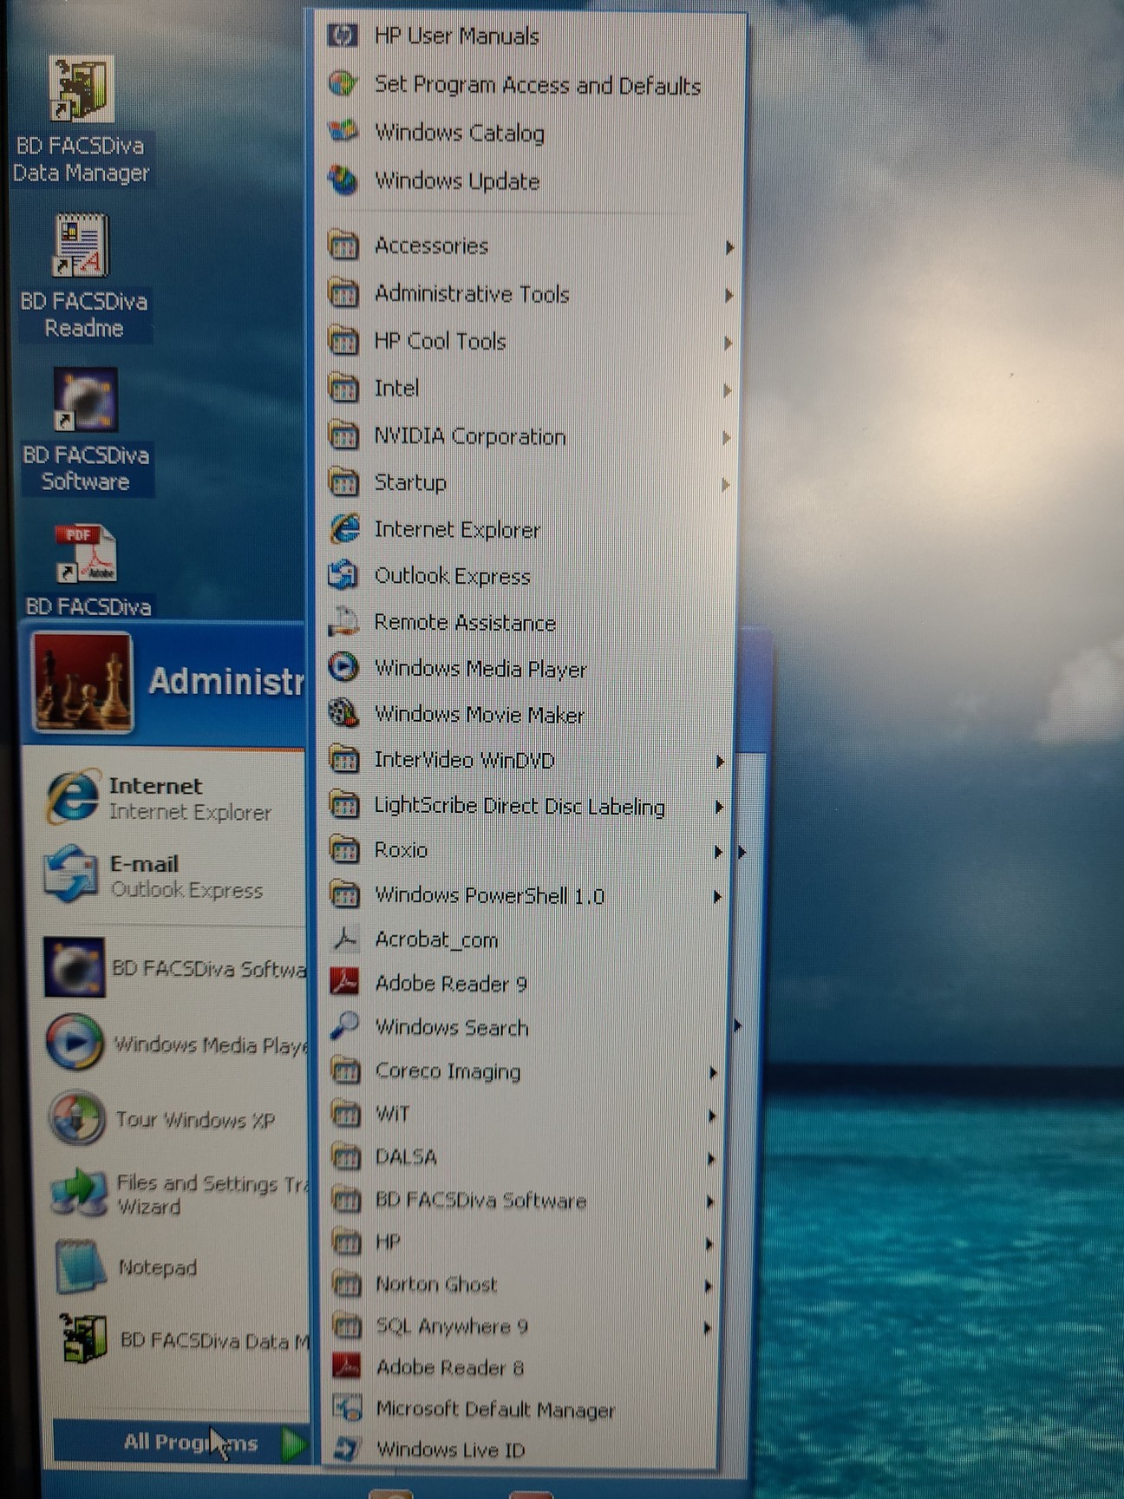This screenshot has width=1124, height=1499.
Task: Click the 'Windows Update' text label
Action: coord(457,181)
